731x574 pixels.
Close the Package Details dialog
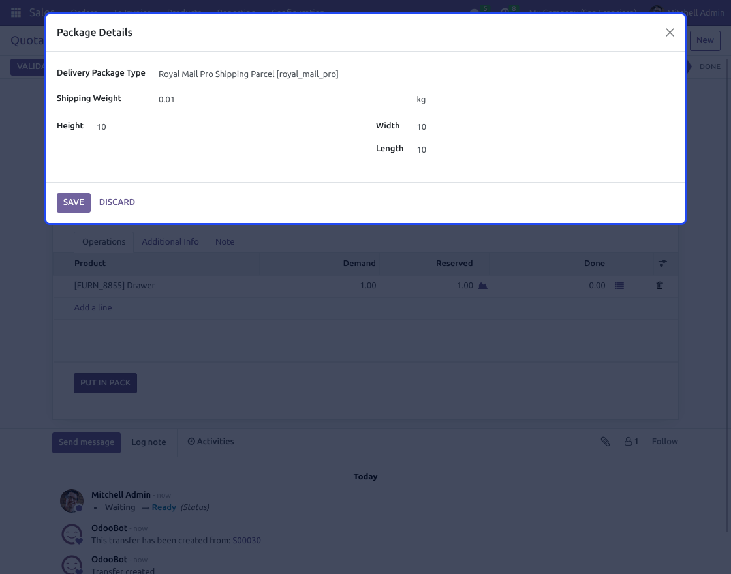pyautogui.click(x=670, y=32)
